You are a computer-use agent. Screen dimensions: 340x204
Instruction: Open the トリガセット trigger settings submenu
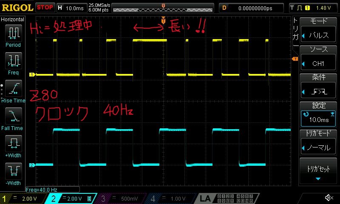318,171
